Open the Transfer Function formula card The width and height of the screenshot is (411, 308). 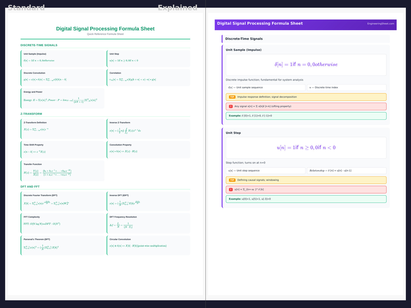pos(62,171)
